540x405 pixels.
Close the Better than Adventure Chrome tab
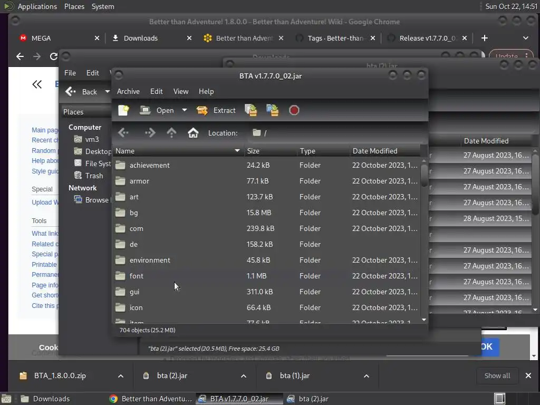[281, 38]
